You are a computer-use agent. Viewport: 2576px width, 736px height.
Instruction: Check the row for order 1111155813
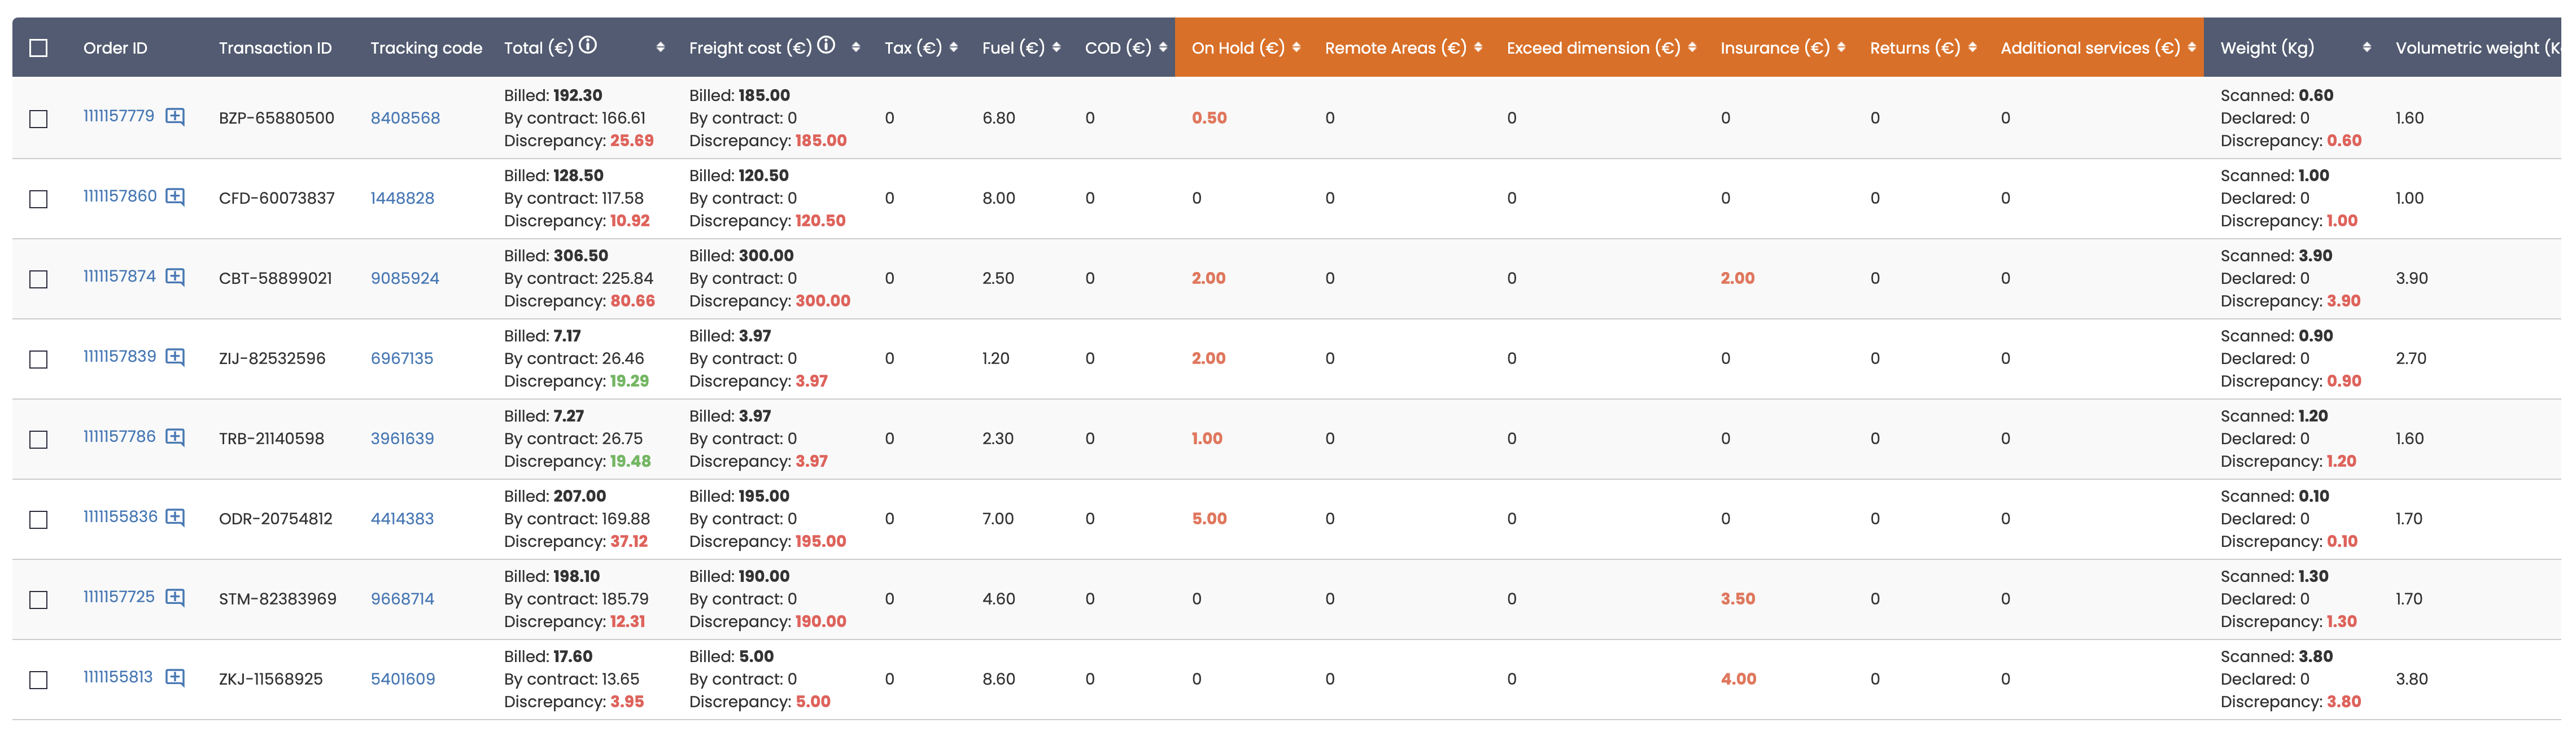(x=39, y=680)
